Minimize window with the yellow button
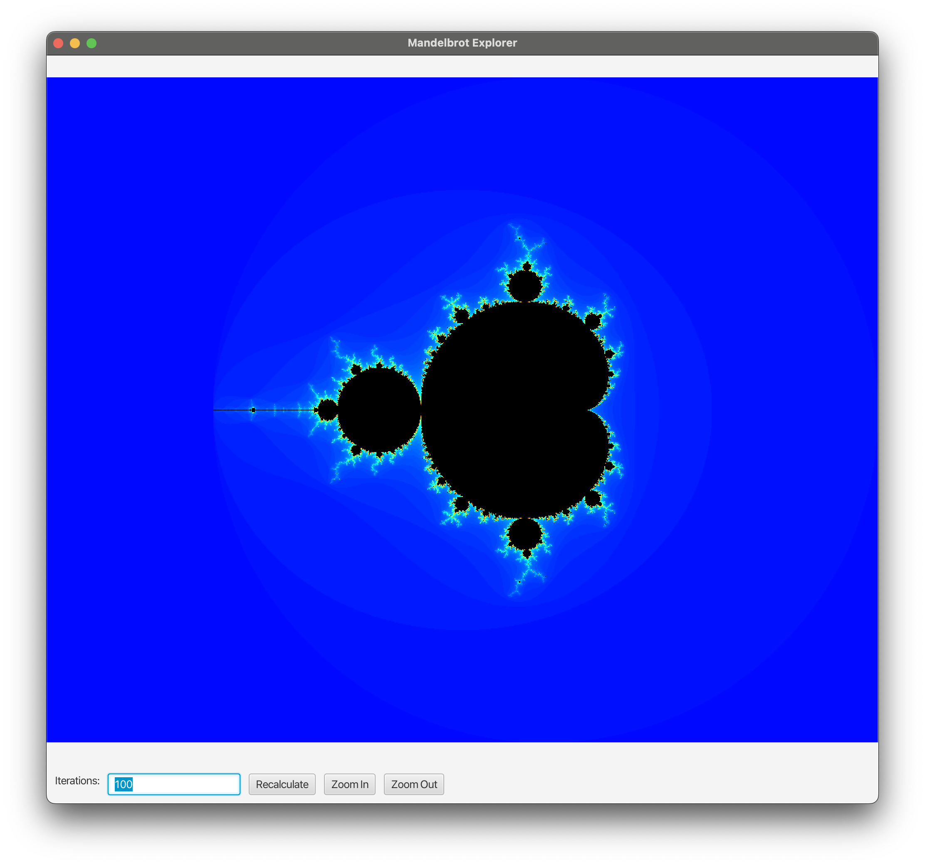 pos(75,43)
